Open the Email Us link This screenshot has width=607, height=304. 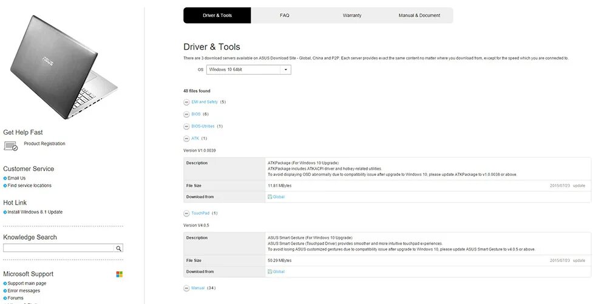[16, 178]
